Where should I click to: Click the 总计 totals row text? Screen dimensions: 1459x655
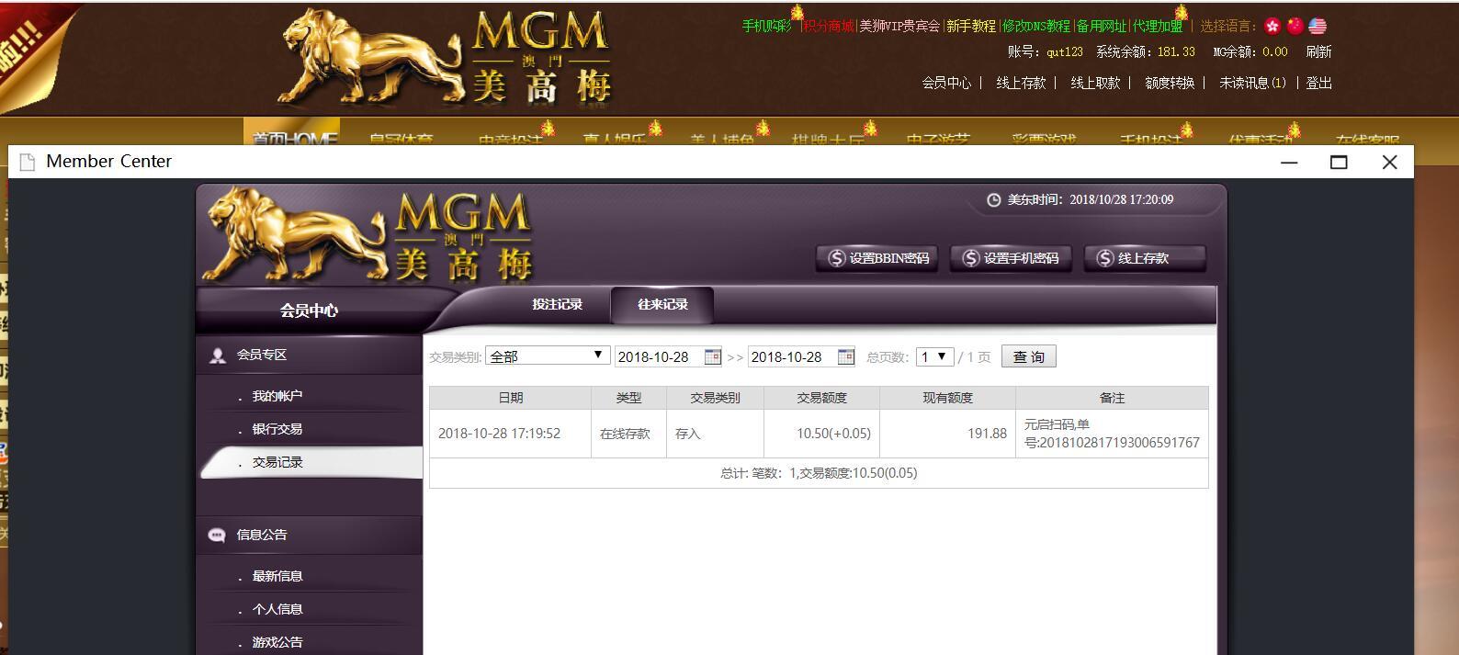pyautogui.click(x=819, y=473)
